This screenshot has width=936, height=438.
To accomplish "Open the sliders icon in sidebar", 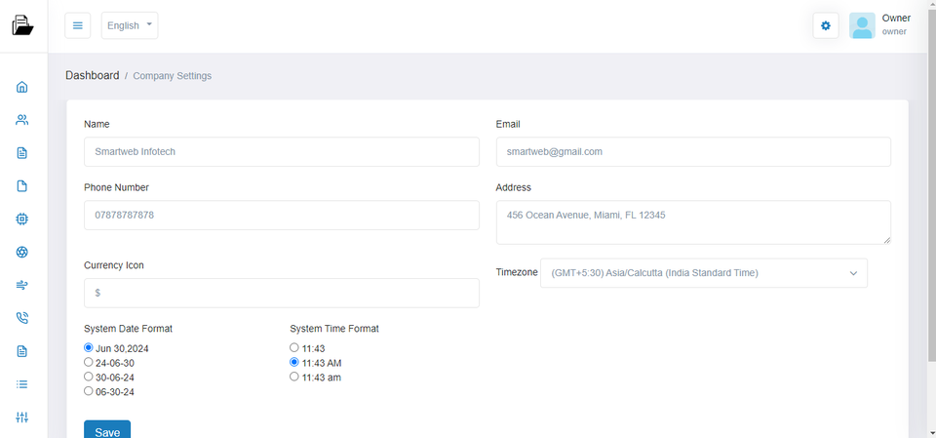I will tap(22, 418).
